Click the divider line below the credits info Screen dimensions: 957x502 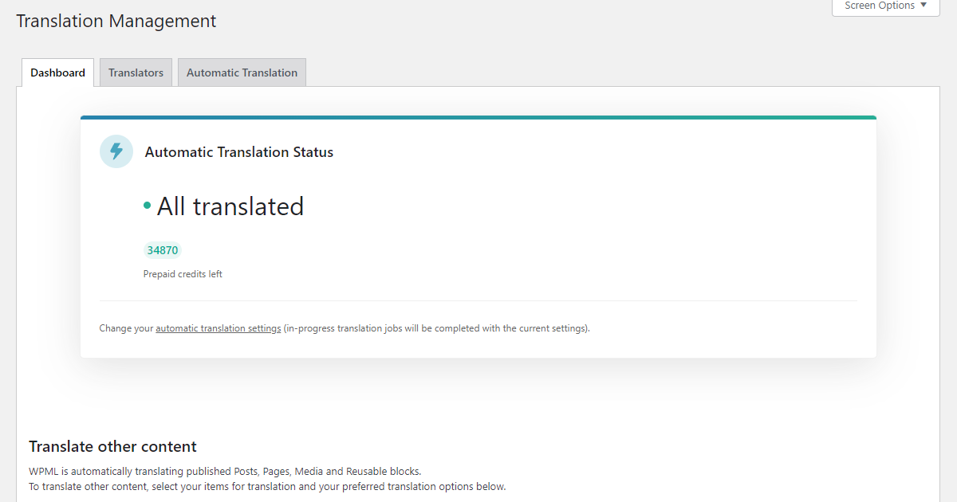point(478,300)
